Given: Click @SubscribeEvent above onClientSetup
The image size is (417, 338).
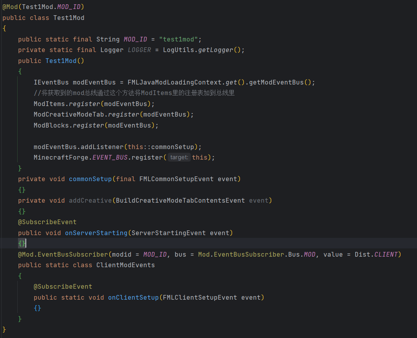Looking at the screenshot, I should click(x=63, y=287).
